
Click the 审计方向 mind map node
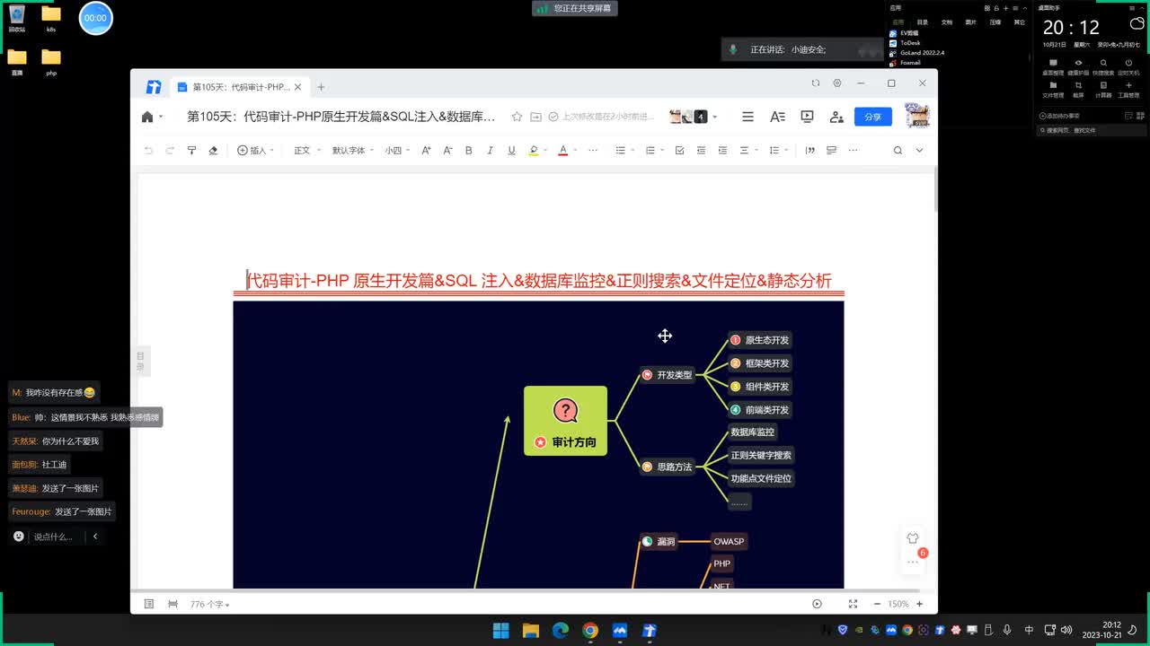tap(565, 421)
